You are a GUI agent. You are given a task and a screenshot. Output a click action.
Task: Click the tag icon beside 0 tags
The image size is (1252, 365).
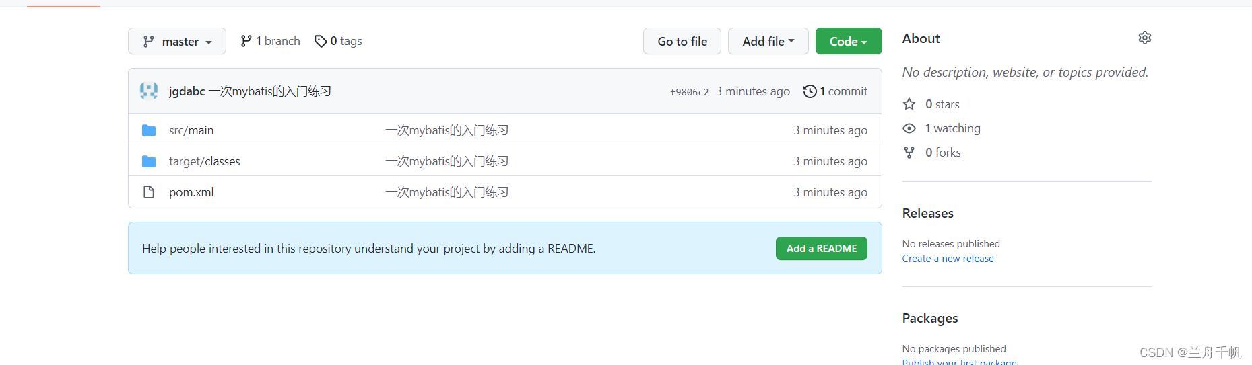coord(321,42)
